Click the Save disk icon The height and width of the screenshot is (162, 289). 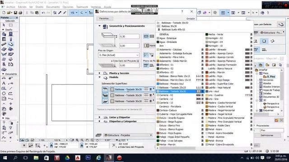pos(15,13)
